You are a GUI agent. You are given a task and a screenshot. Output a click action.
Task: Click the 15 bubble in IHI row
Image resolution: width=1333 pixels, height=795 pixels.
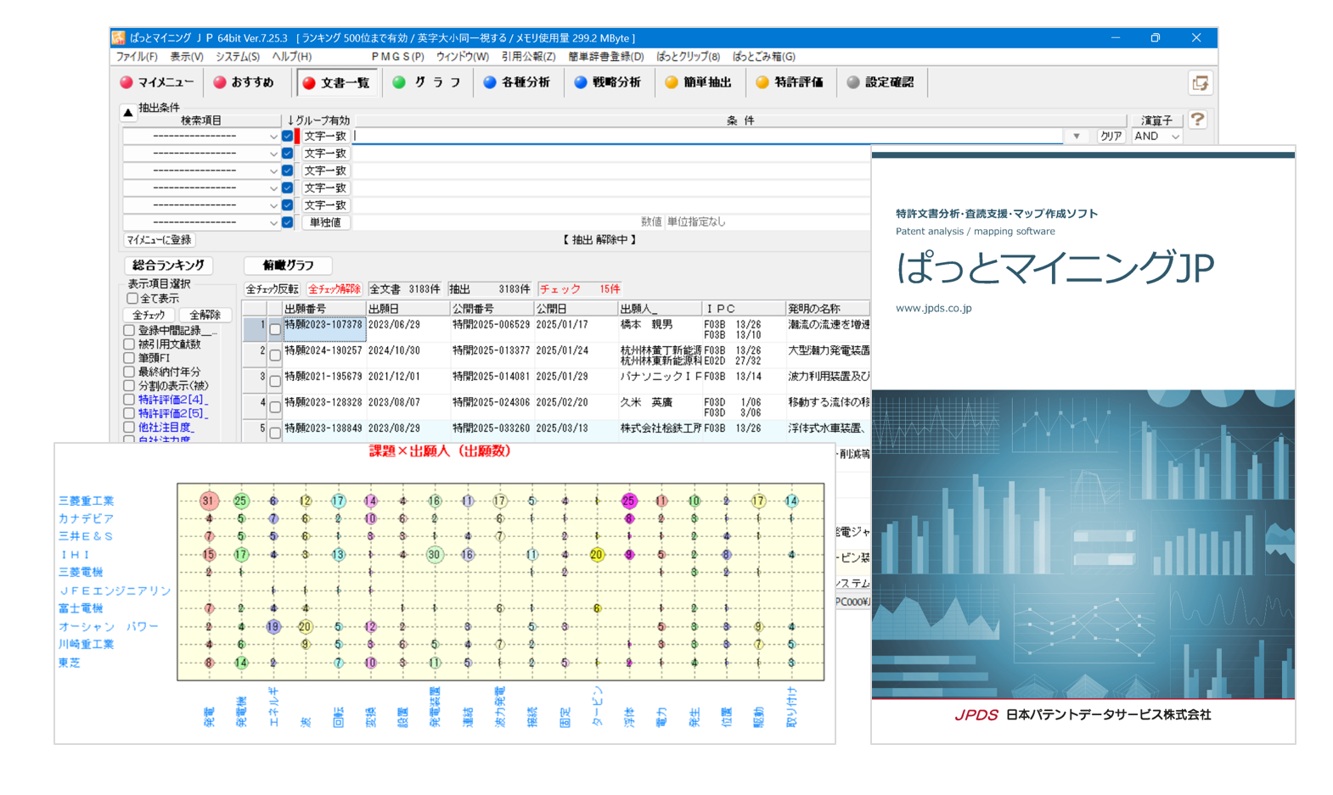click(x=208, y=555)
